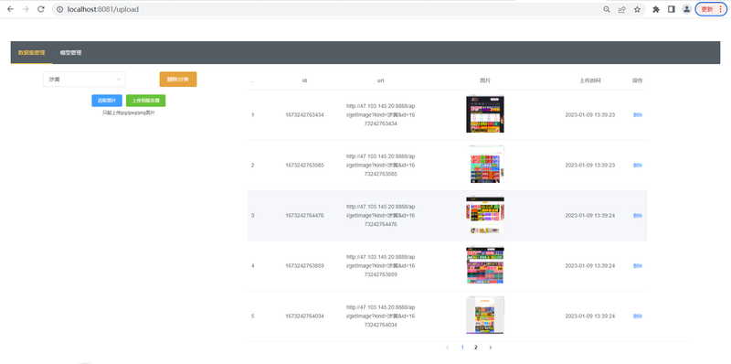Click the green 上传到服务器 button
The image size is (731, 364).
tap(145, 101)
